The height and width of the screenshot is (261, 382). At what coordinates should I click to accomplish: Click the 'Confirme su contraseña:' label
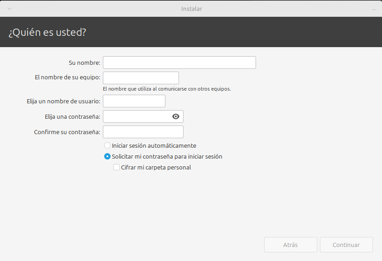pyautogui.click(x=67, y=132)
